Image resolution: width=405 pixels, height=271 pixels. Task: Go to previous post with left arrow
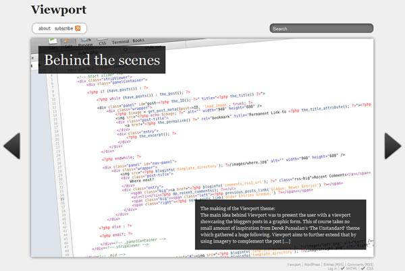click(x=12, y=146)
